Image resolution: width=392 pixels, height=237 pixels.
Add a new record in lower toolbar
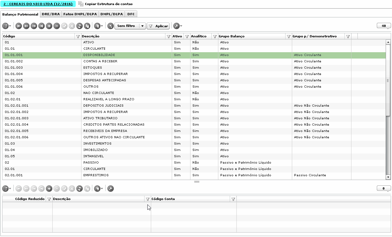49,189
